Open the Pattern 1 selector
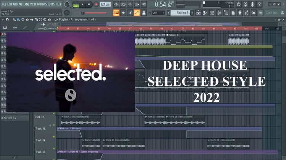This screenshot has width=286, height=160. tap(180, 13)
